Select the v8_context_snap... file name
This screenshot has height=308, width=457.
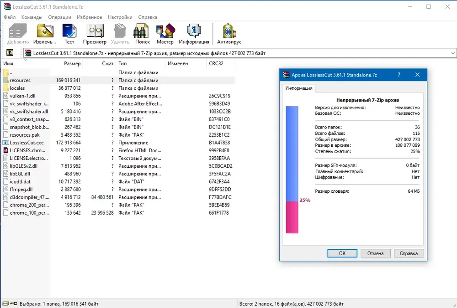(x=29, y=119)
